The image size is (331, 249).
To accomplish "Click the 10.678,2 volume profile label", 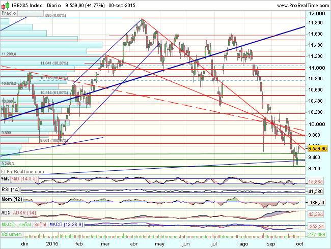I will point(9,84).
